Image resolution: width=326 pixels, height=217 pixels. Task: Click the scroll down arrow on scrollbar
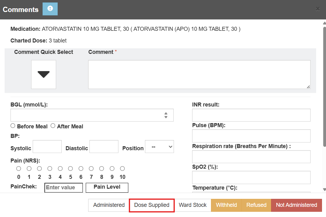324,190
